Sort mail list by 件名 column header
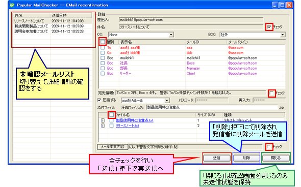Viewport: 301px width, 187px height. pos(32,15)
